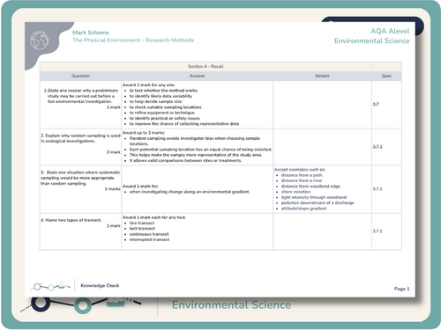
Task: Select 'to help decide sample size' bullet
Action: [156, 101]
